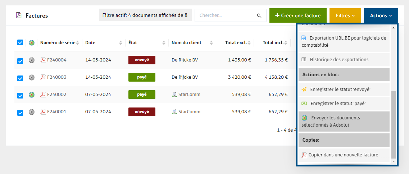The image size is (409, 174).
Task: Click the Adsolut status icon for F240001
Action: point(32,112)
